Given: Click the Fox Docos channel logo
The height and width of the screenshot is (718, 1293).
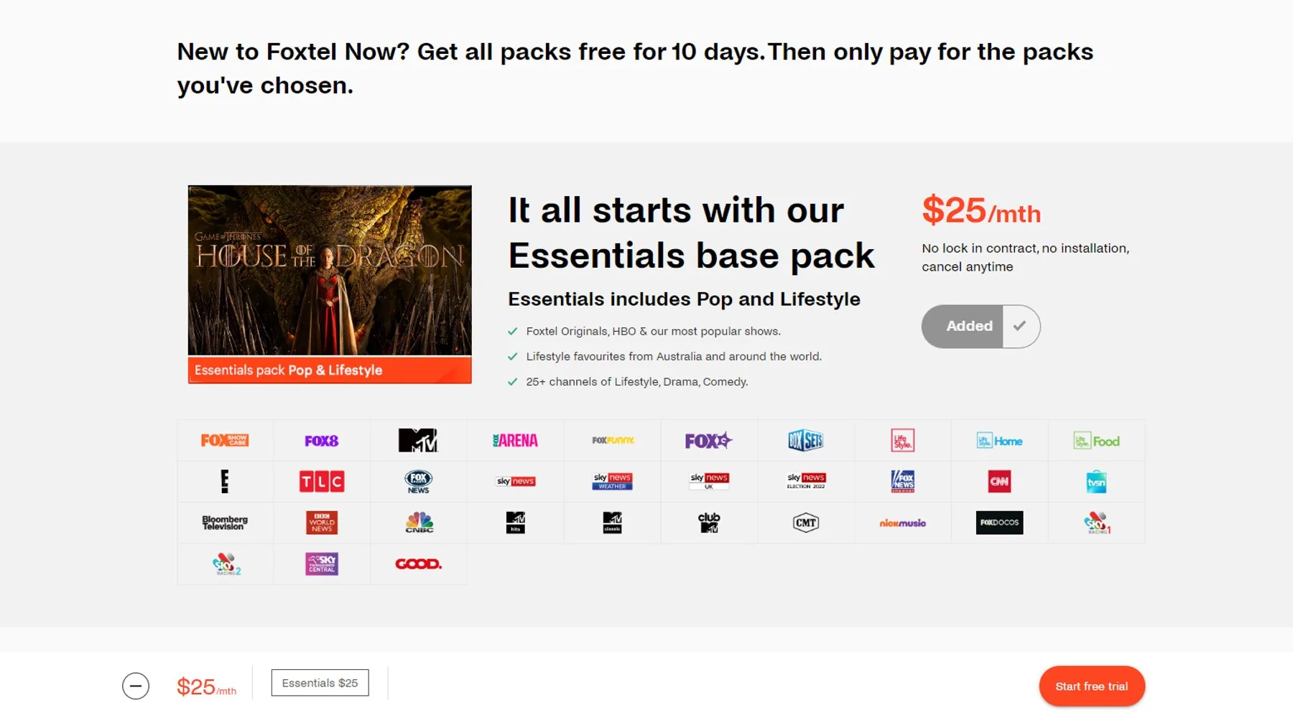Looking at the screenshot, I should [x=999, y=523].
